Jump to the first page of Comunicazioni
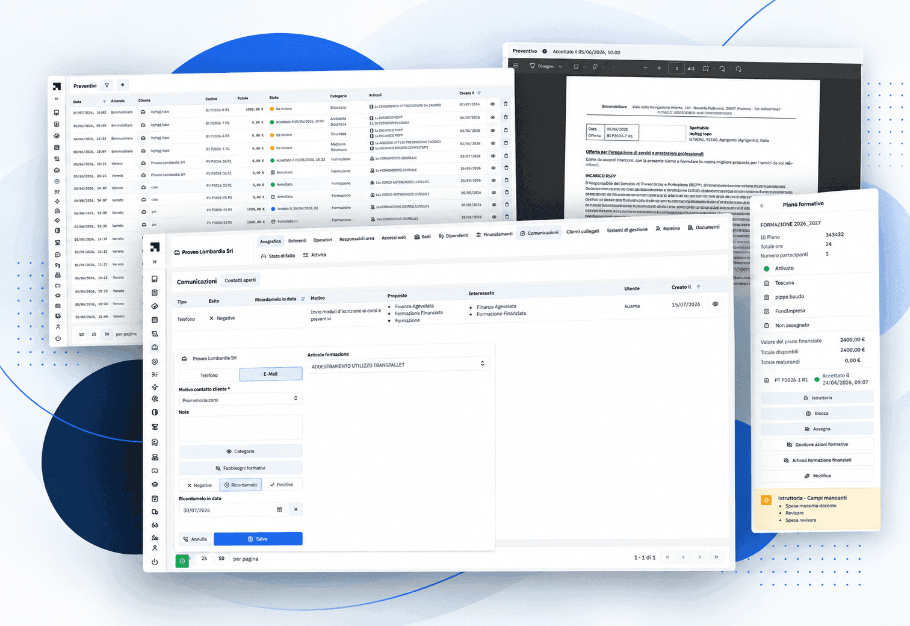This screenshot has height=626, width=910. click(667, 557)
